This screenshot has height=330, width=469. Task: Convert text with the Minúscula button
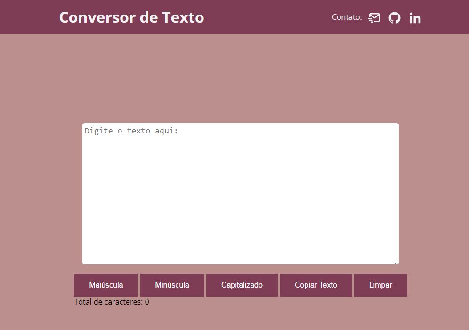pyautogui.click(x=172, y=285)
